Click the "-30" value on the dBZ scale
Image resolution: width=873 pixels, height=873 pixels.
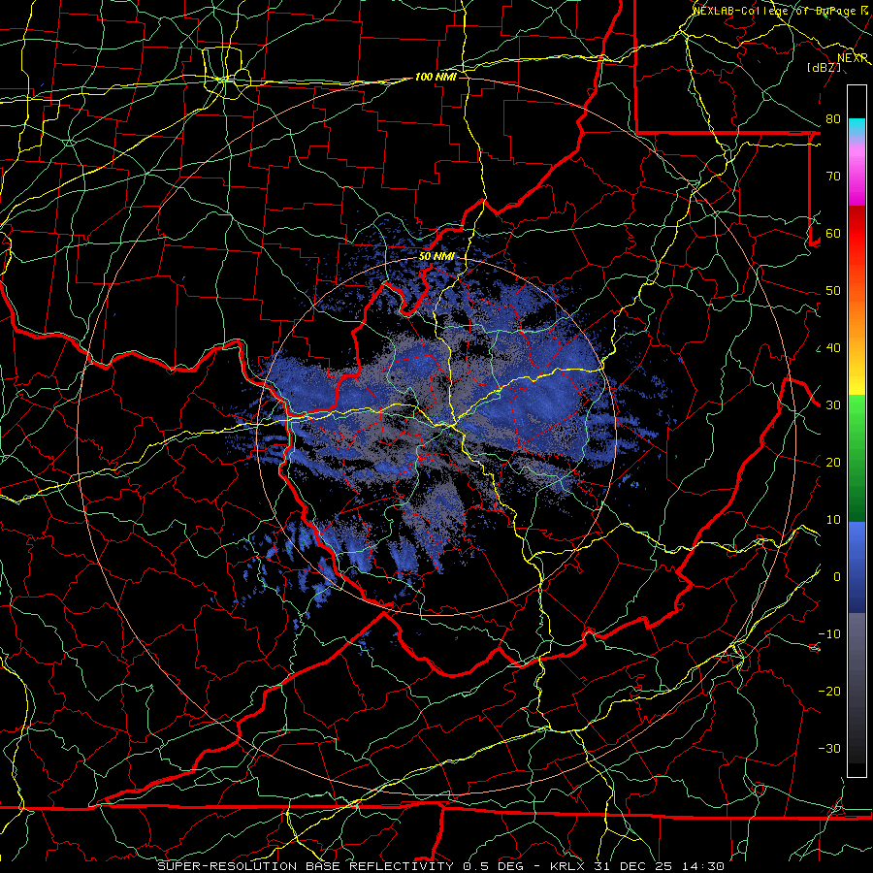click(829, 749)
